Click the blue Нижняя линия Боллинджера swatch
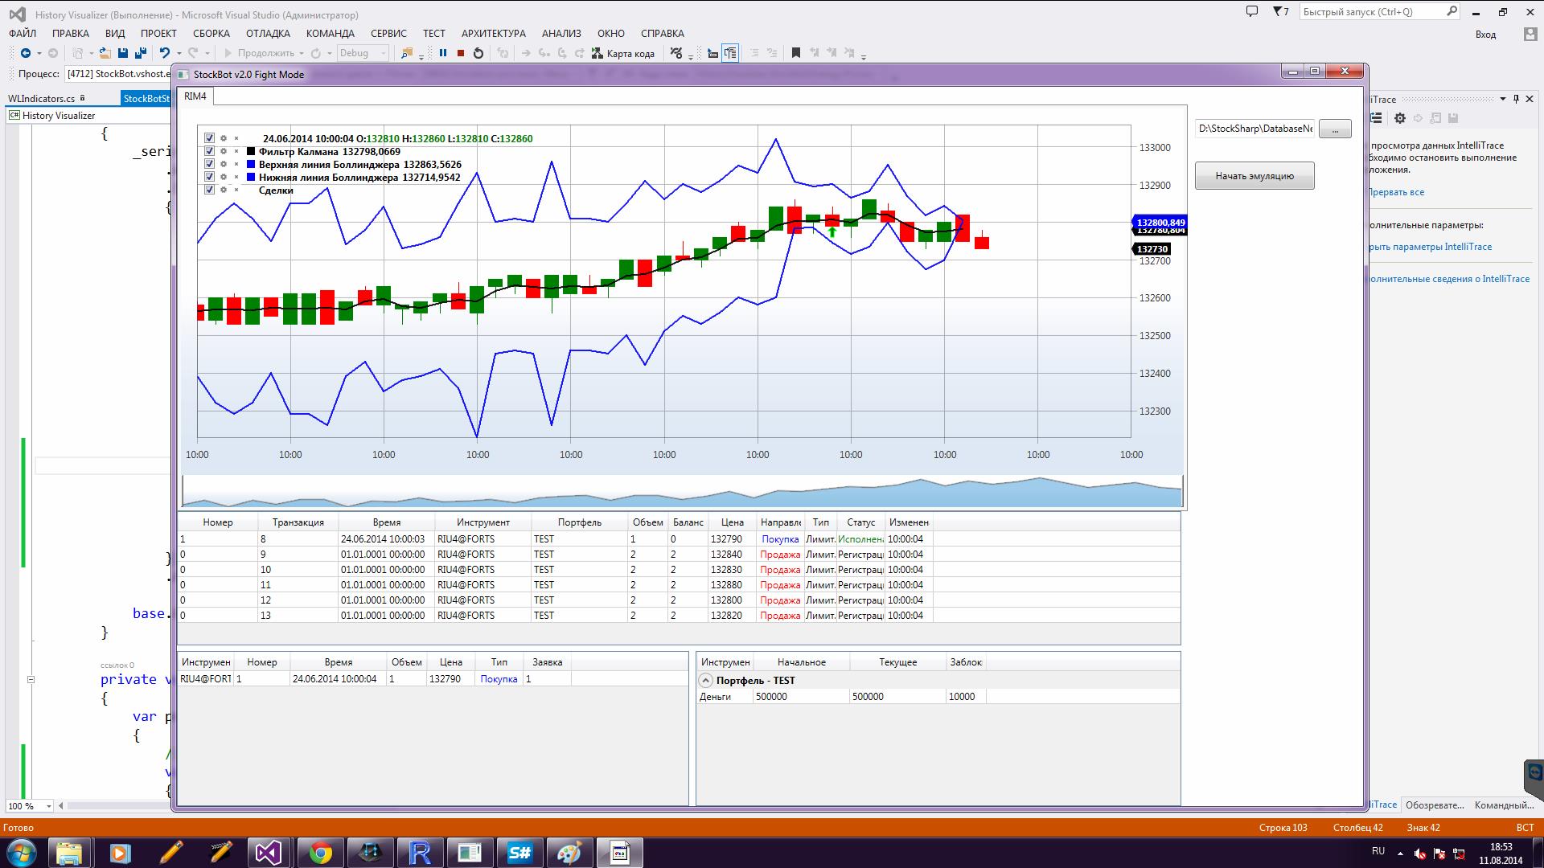The image size is (1544, 868). 251,177
